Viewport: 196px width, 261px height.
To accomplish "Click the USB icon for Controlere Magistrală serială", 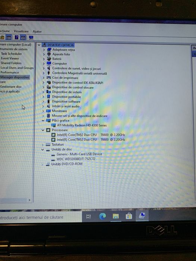I will tap(49, 73).
